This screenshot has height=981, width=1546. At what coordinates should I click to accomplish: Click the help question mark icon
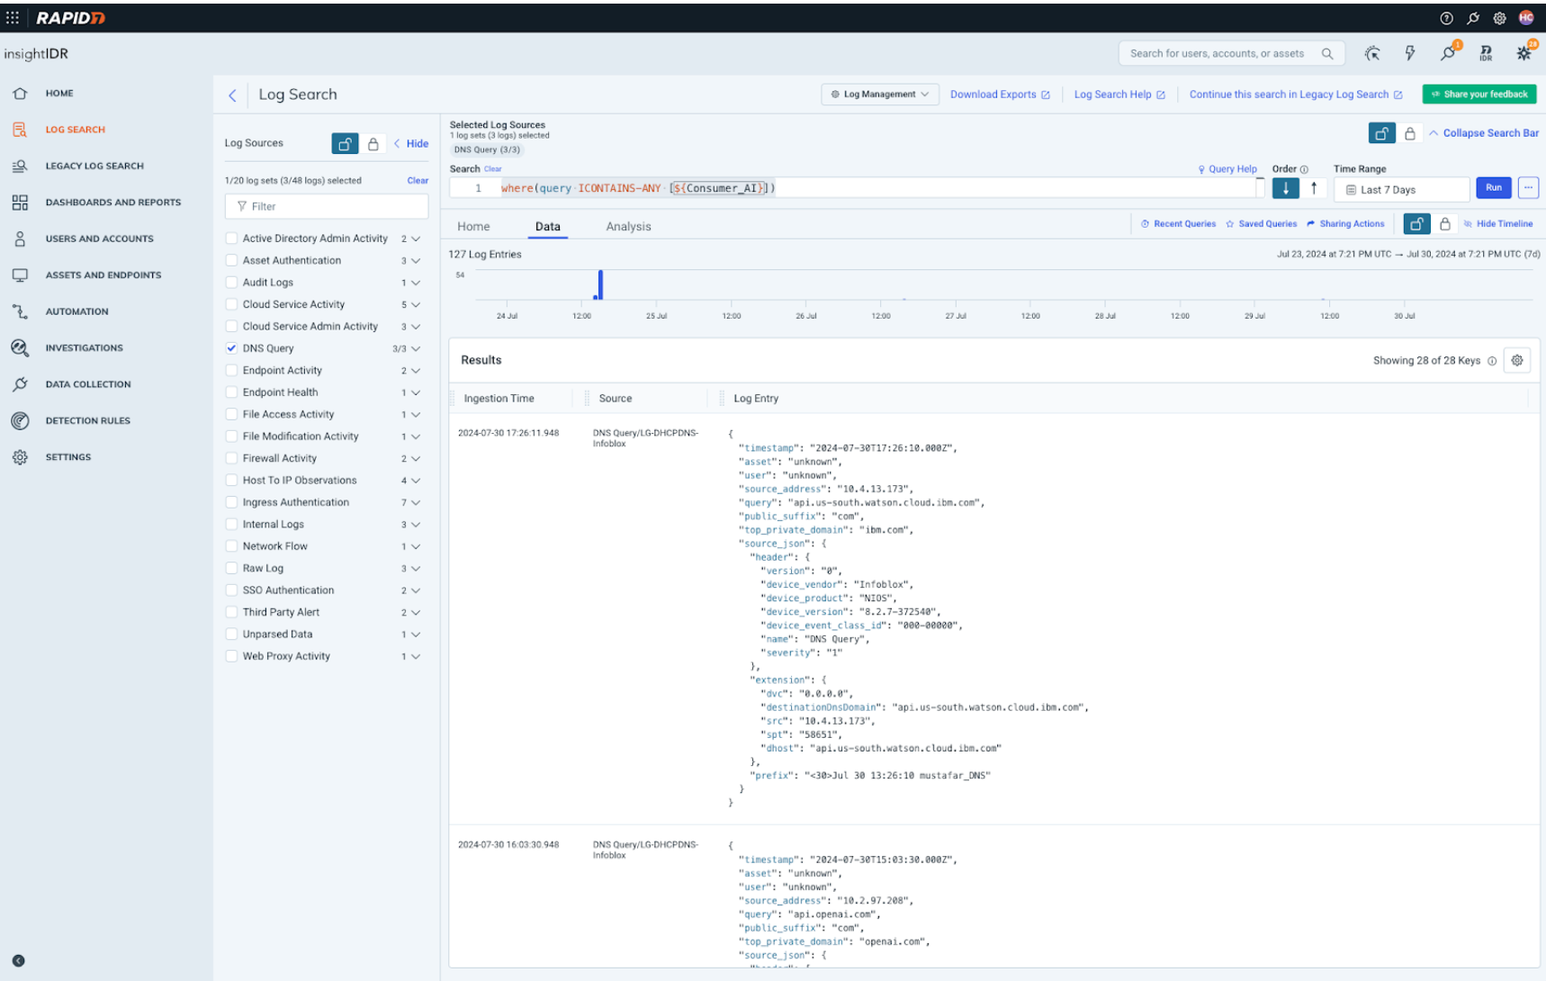click(1446, 18)
